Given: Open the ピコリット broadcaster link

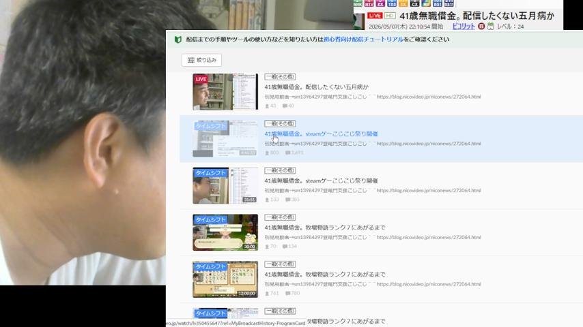Looking at the screenshot, I should (464, 27).
